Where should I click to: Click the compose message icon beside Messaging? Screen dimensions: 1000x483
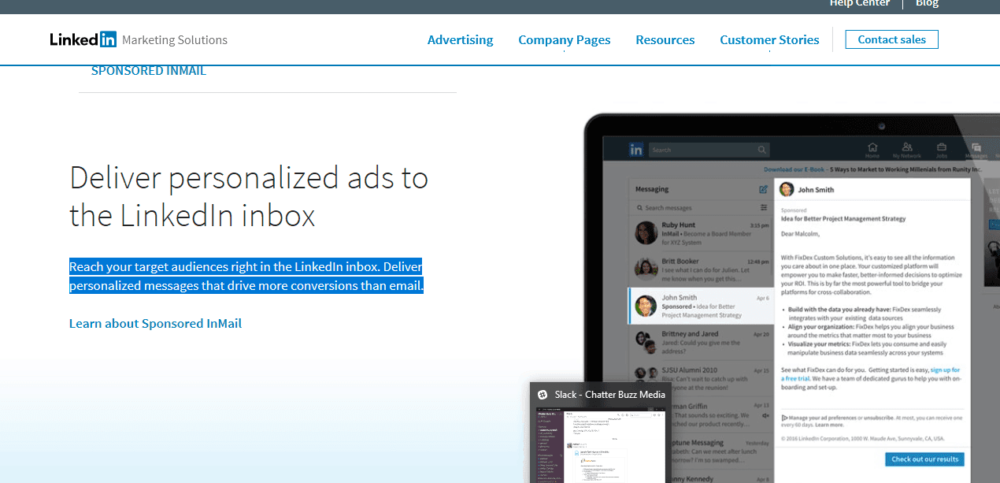coord(763,189)
